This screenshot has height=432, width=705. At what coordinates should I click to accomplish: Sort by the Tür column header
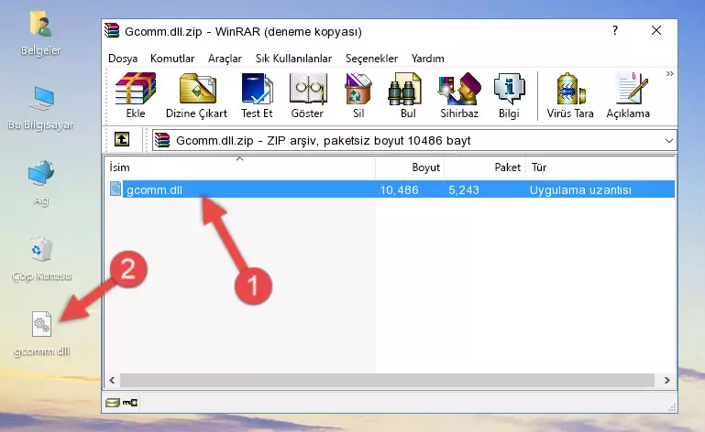pyautogui.click(x=600, y=167)
